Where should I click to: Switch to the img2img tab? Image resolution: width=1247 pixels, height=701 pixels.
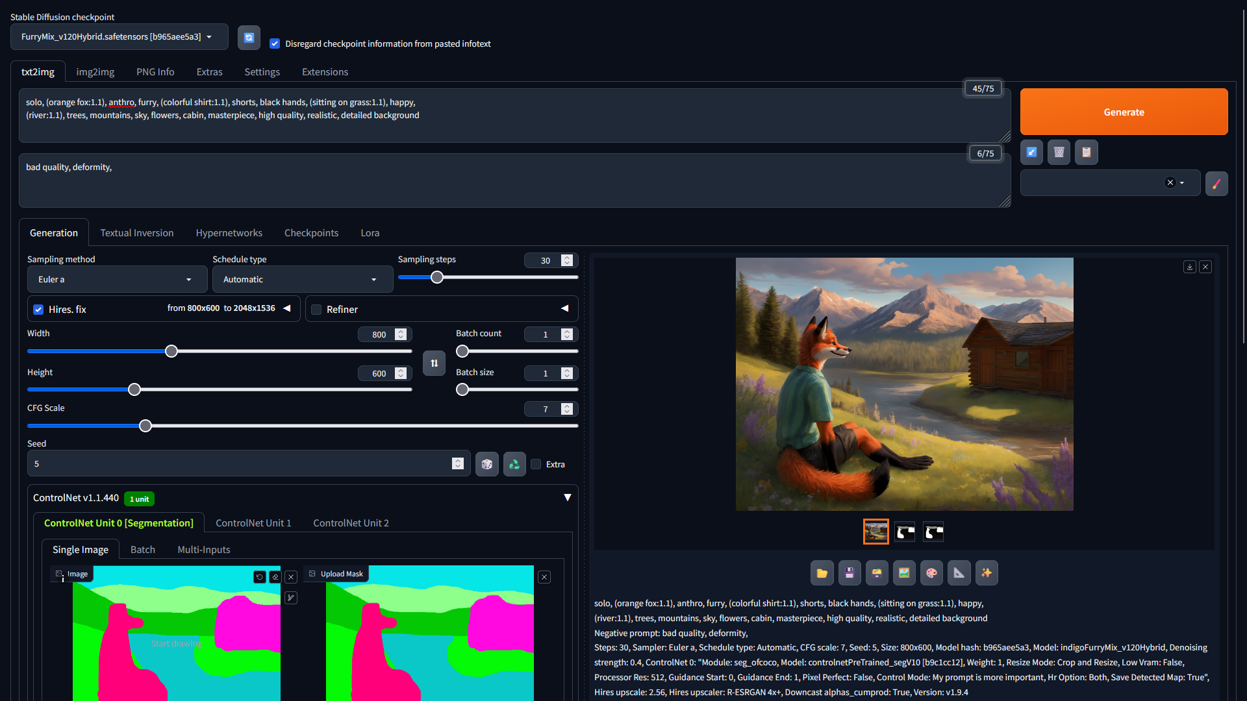coord(95,72)
